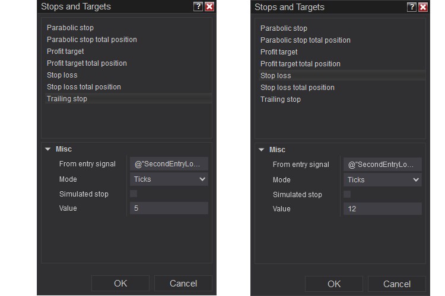Click Value field showing 5

169,208
